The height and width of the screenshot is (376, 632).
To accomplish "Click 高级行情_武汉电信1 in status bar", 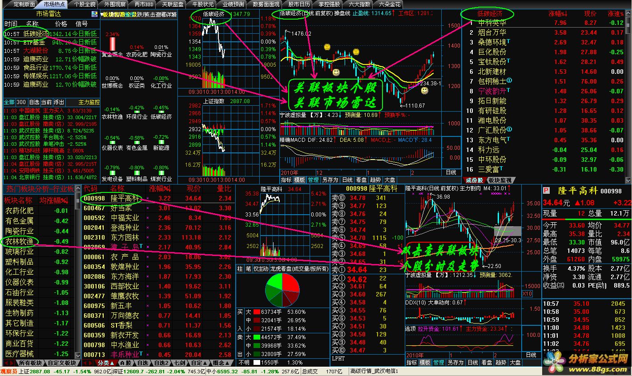I will tap(374, 371).
